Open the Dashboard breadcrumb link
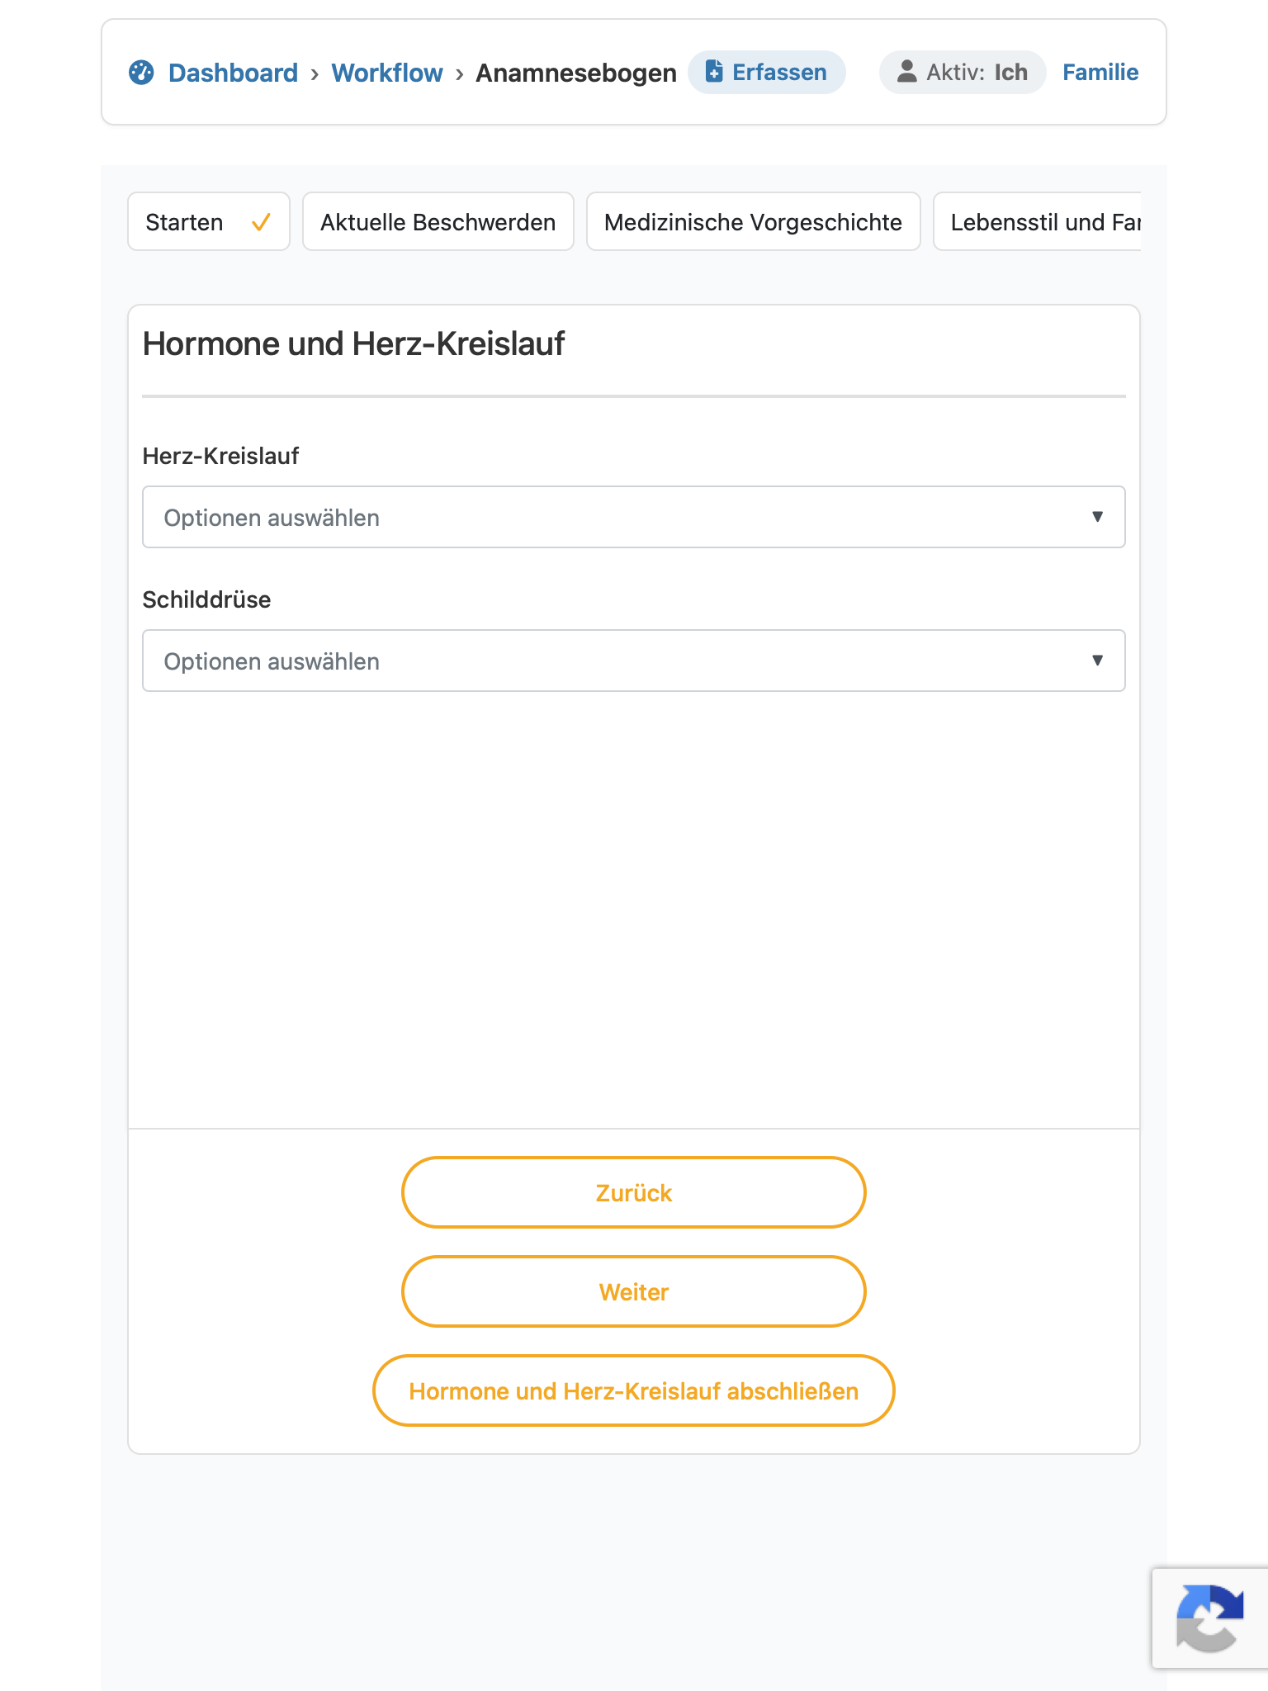This screenshot has width=1268, height=1691. (x=233, y=73)
